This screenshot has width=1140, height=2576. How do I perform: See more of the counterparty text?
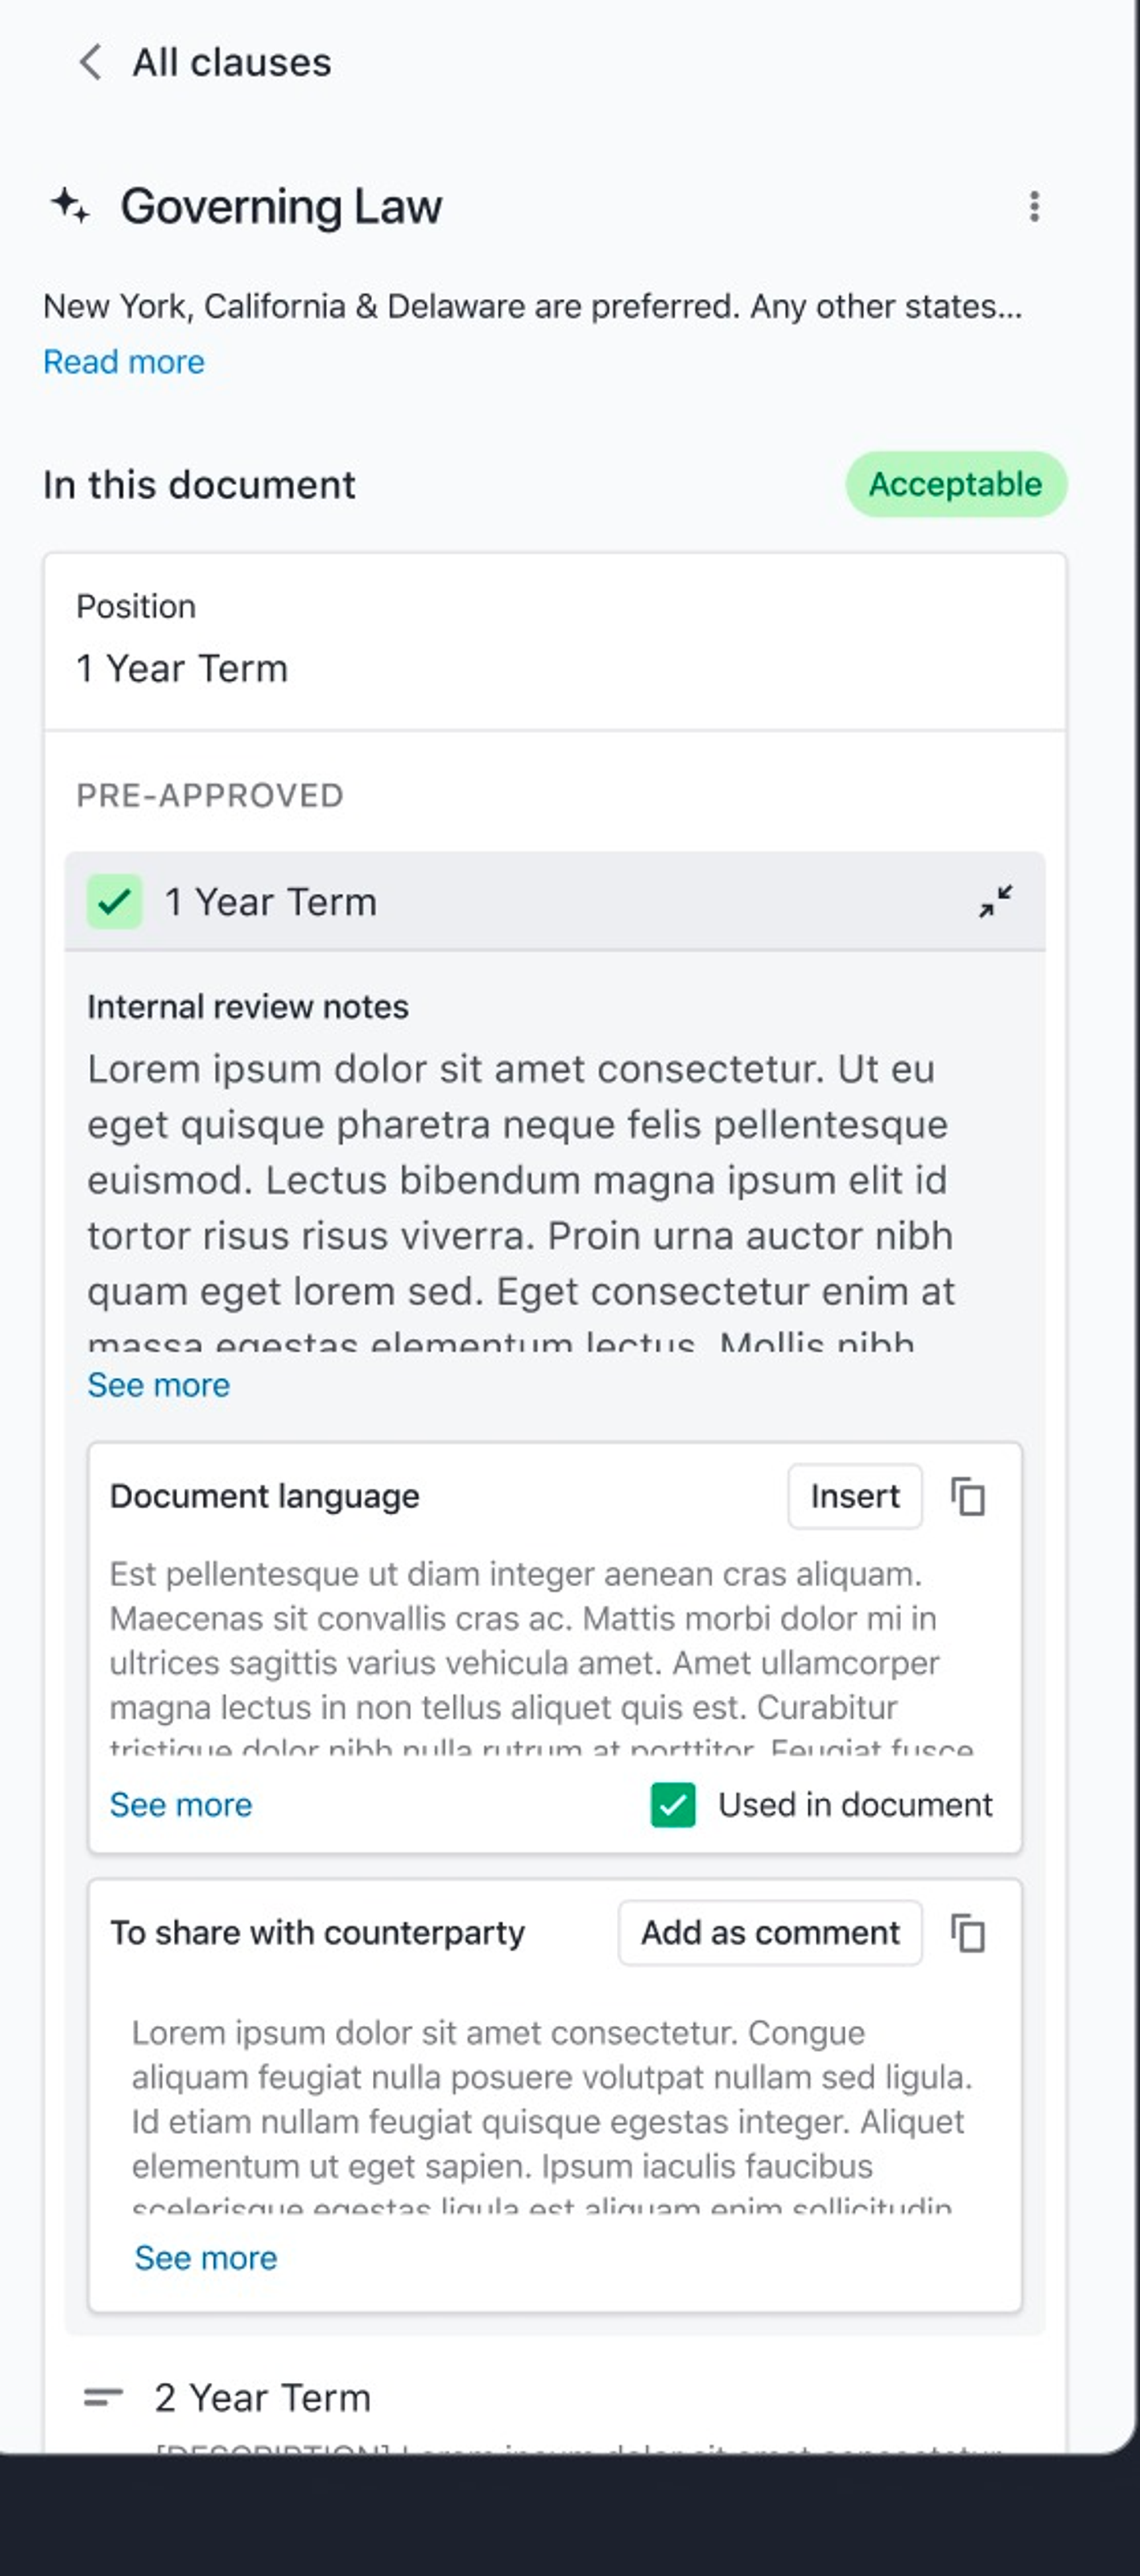tap(206, 2258)
